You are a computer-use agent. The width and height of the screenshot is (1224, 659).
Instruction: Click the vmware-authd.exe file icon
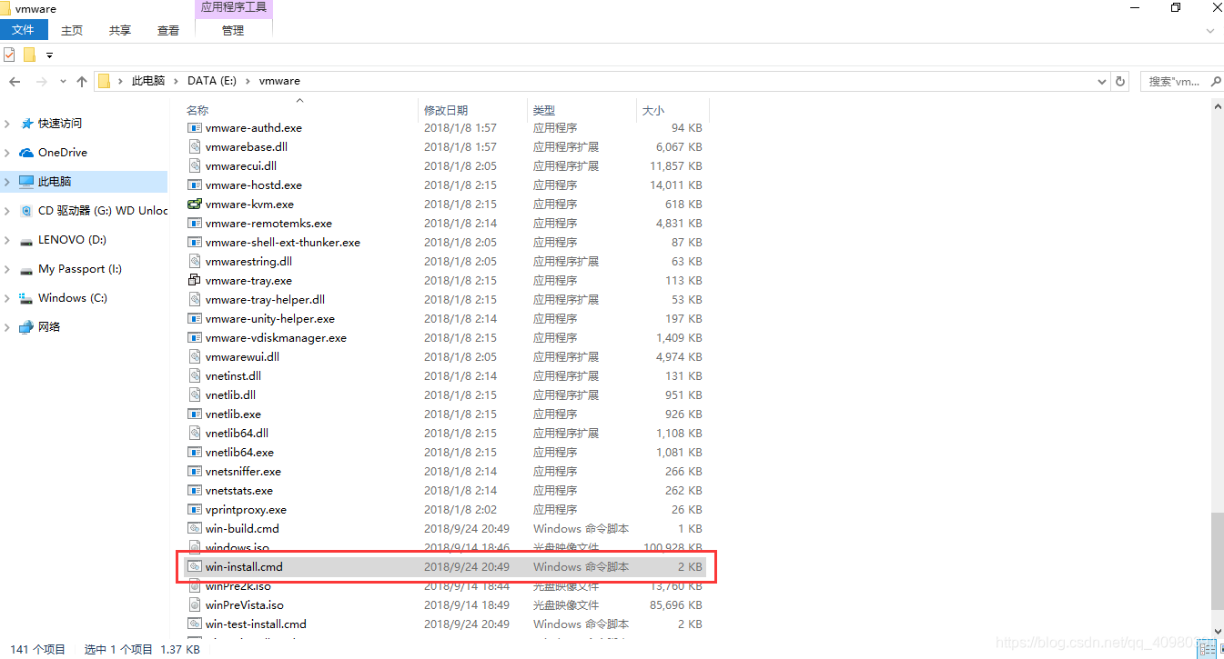[x=194, y=128]
